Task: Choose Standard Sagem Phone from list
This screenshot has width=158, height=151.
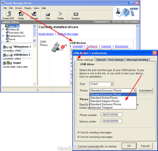Action: 113,101
